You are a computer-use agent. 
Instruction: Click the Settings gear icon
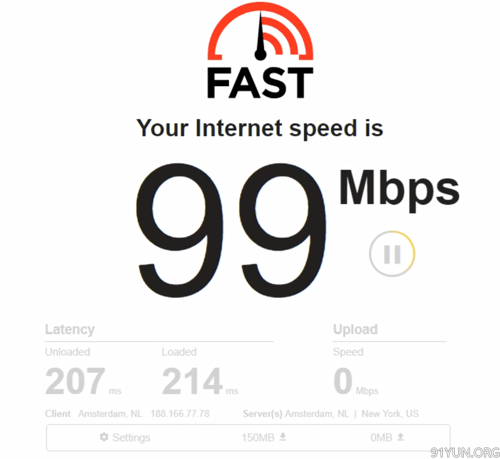pyautogui.click(x=104, y=437)
